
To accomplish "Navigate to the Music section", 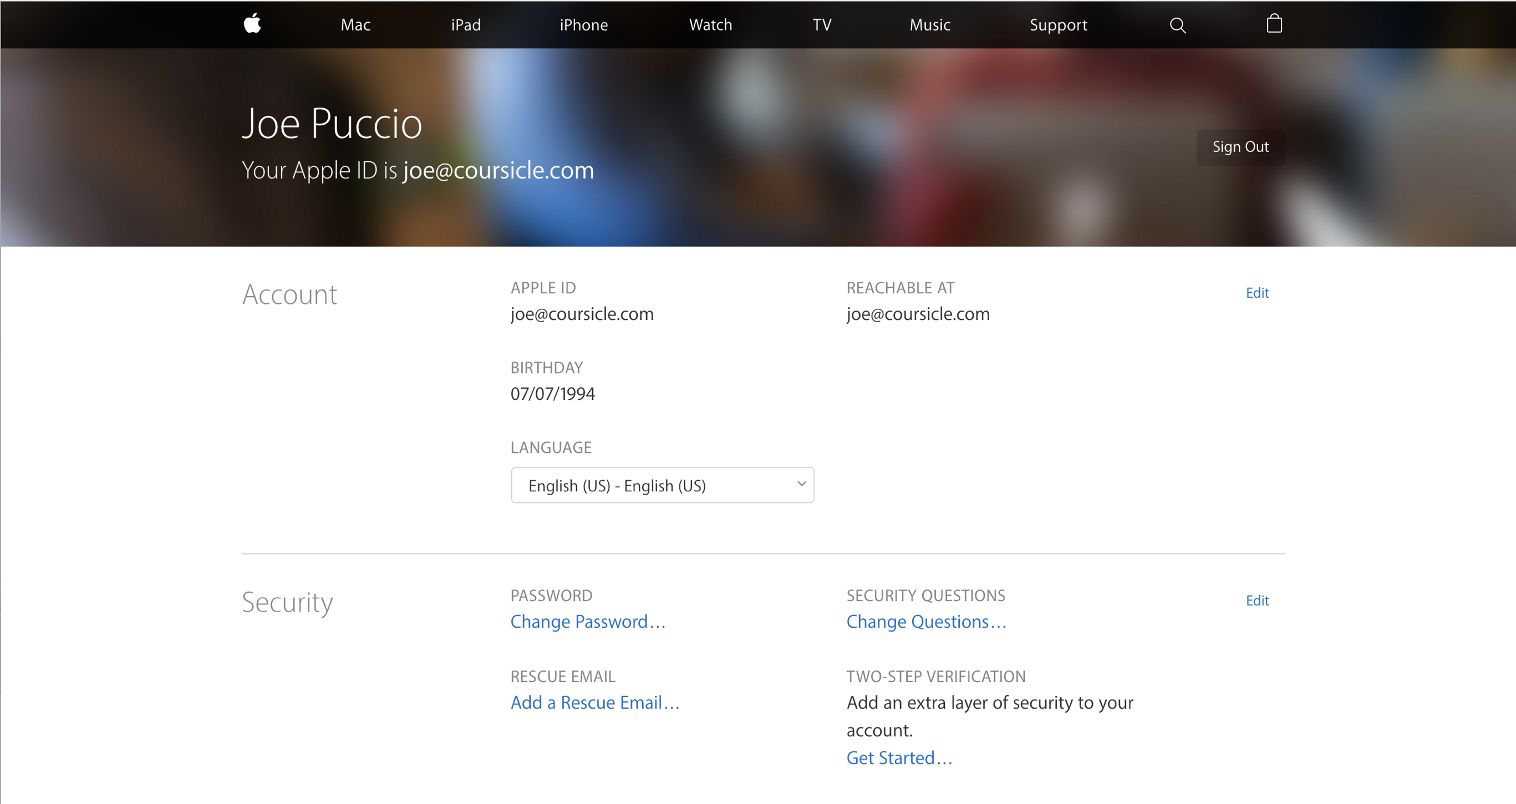I will 930,25.
